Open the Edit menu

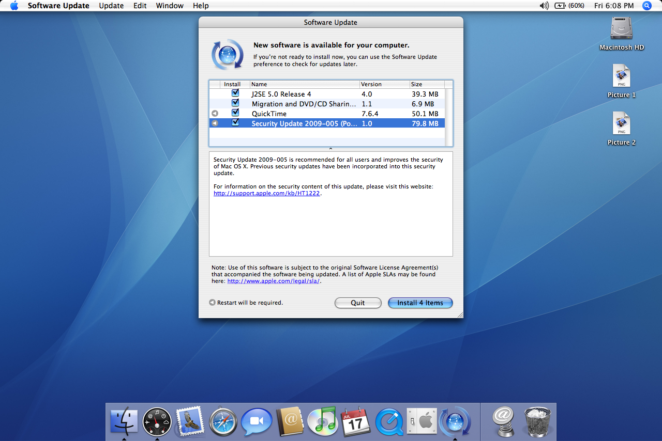pos(140,6)
